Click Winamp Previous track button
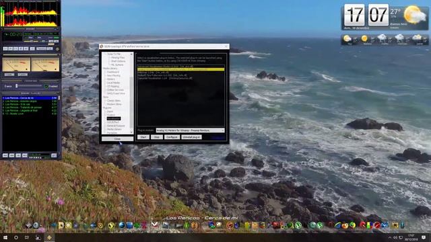431x242 pixels. [5, 48]
